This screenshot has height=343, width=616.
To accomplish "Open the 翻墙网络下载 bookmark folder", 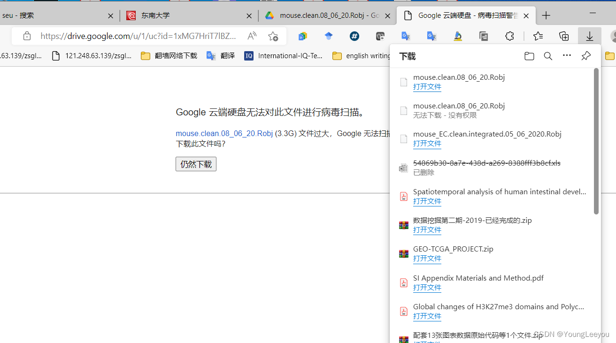I will [x=169, y=56].
